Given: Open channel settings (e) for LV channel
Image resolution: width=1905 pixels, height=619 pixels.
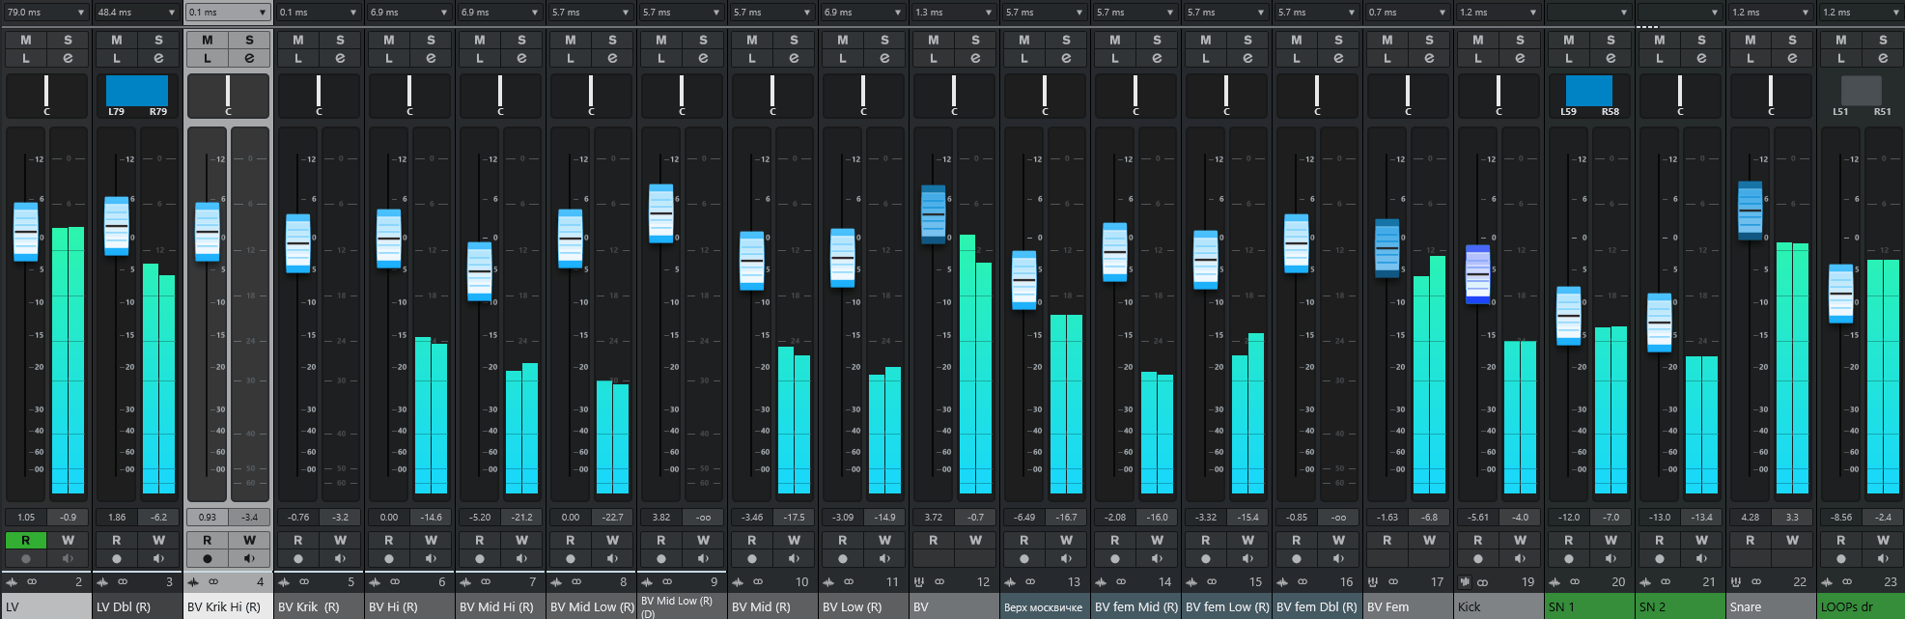Looking at the screenshot, I should pyautogui.click(x=68, y=58).
